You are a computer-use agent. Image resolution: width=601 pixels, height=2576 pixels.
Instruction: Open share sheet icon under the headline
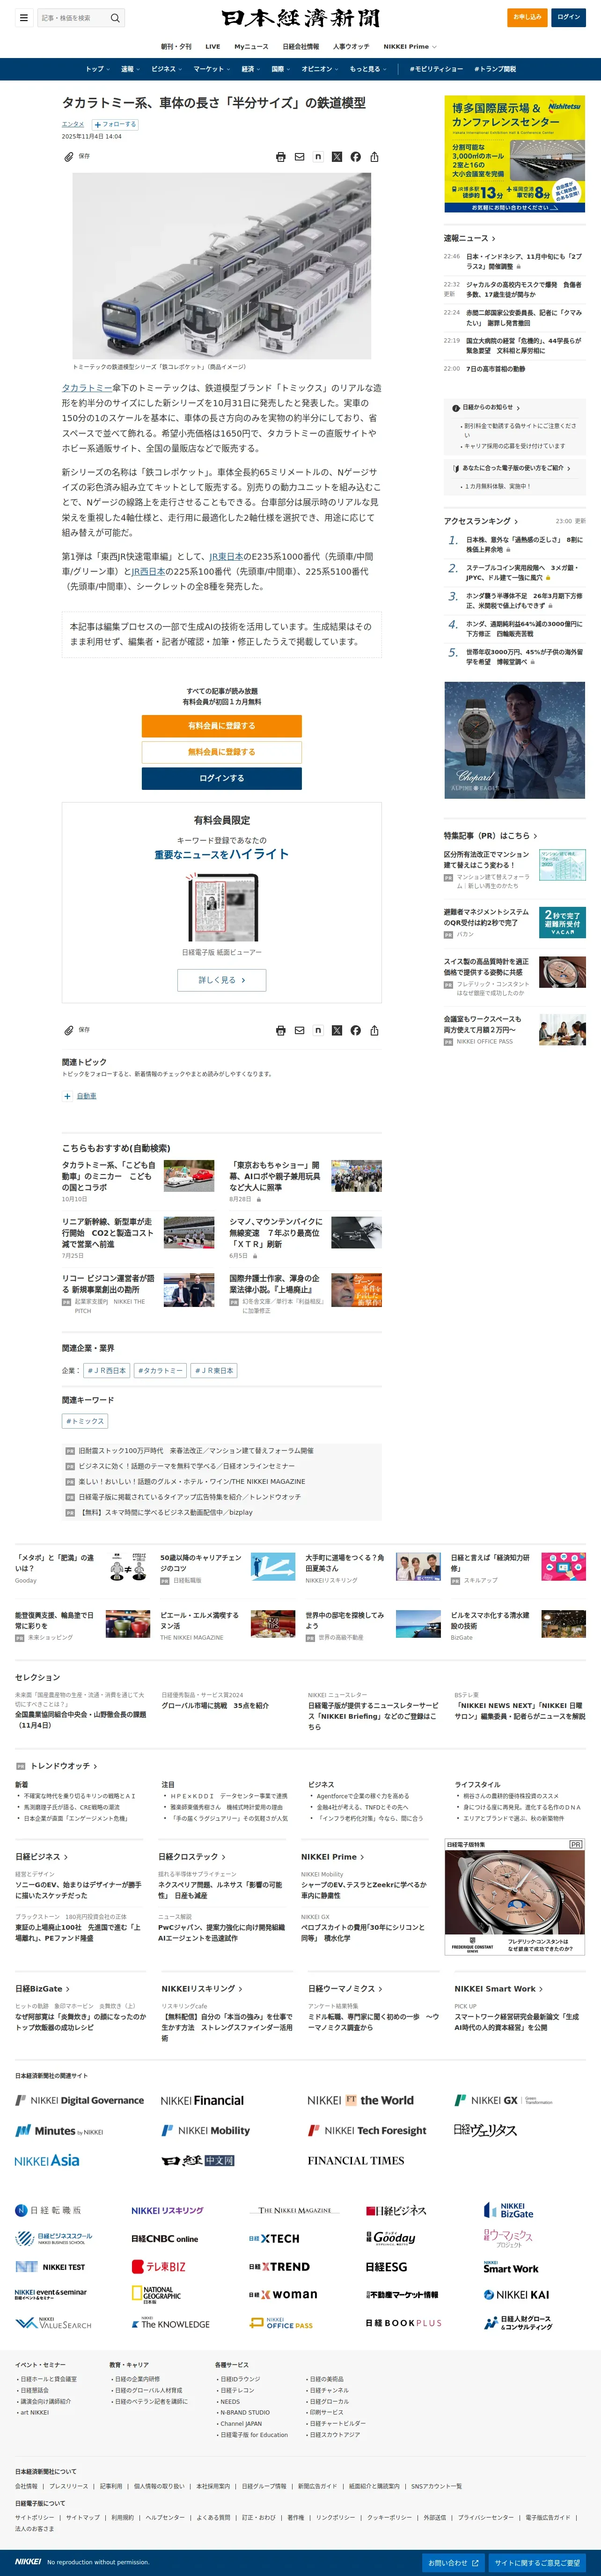pos(374,157)
